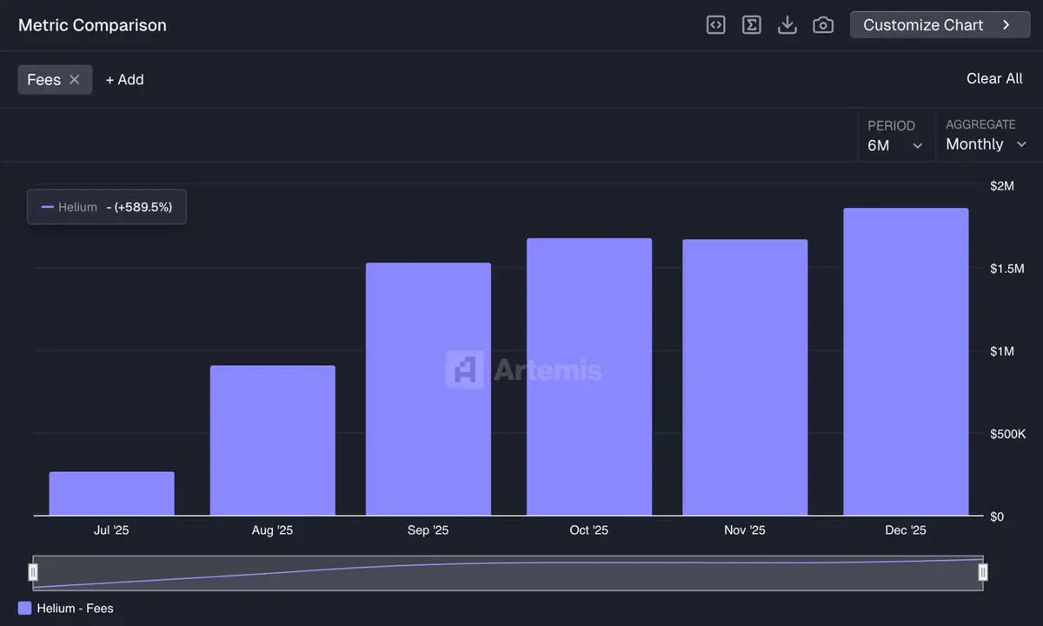Click Clear All
1043x626 pixels.
(x=994, y=78)
